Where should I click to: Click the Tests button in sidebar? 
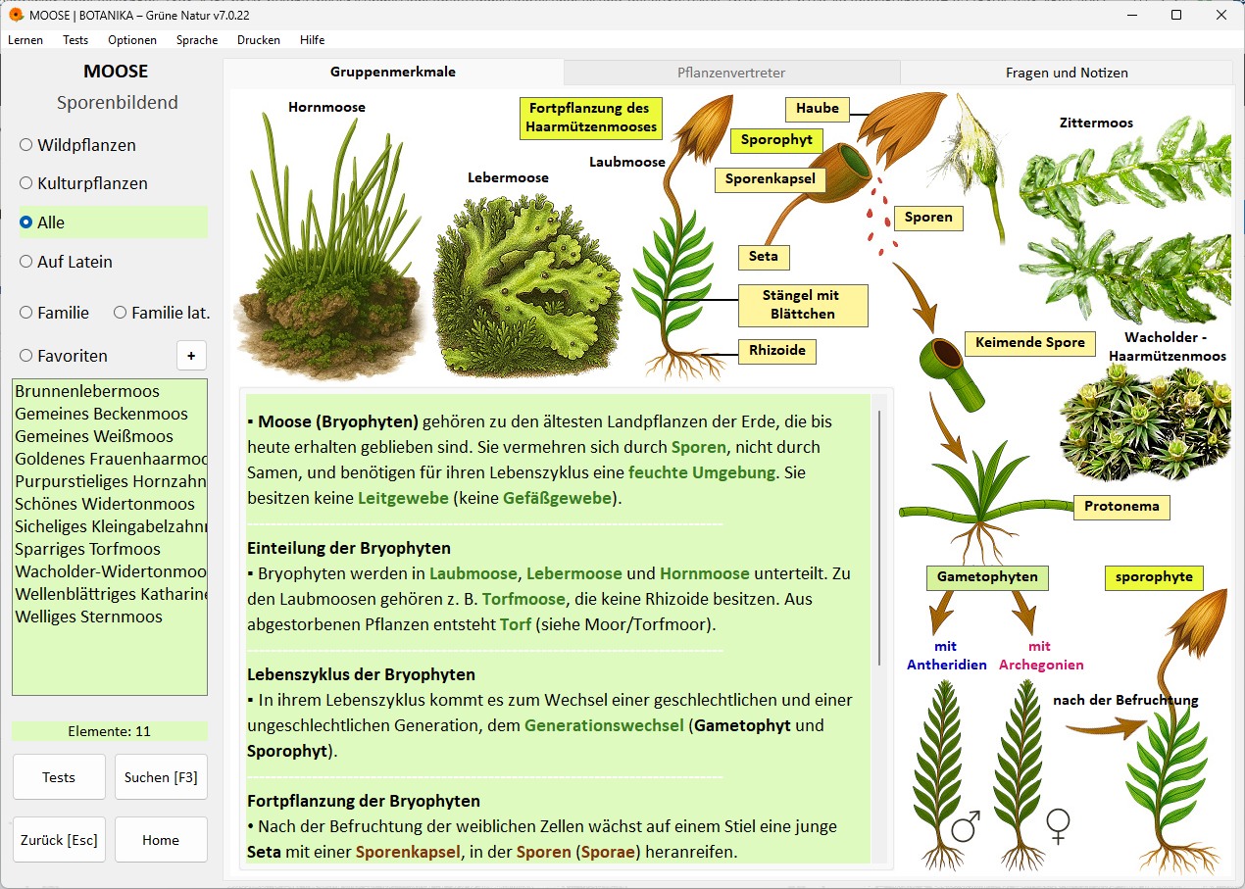[x=59, y=777]
